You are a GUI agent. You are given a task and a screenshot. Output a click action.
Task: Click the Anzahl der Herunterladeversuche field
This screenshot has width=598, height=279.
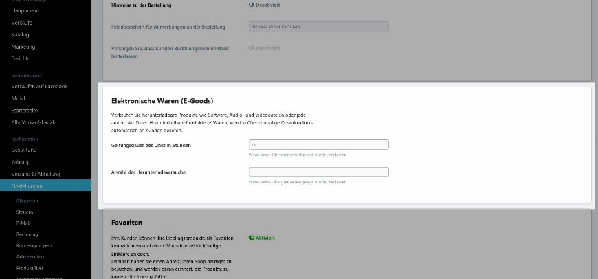[318, 172]
